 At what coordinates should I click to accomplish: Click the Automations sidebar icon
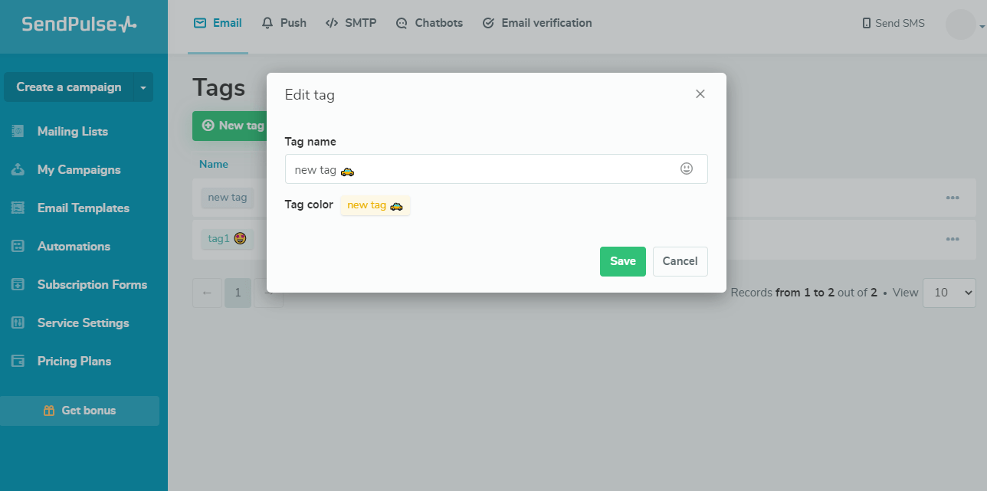pos(18,246)
